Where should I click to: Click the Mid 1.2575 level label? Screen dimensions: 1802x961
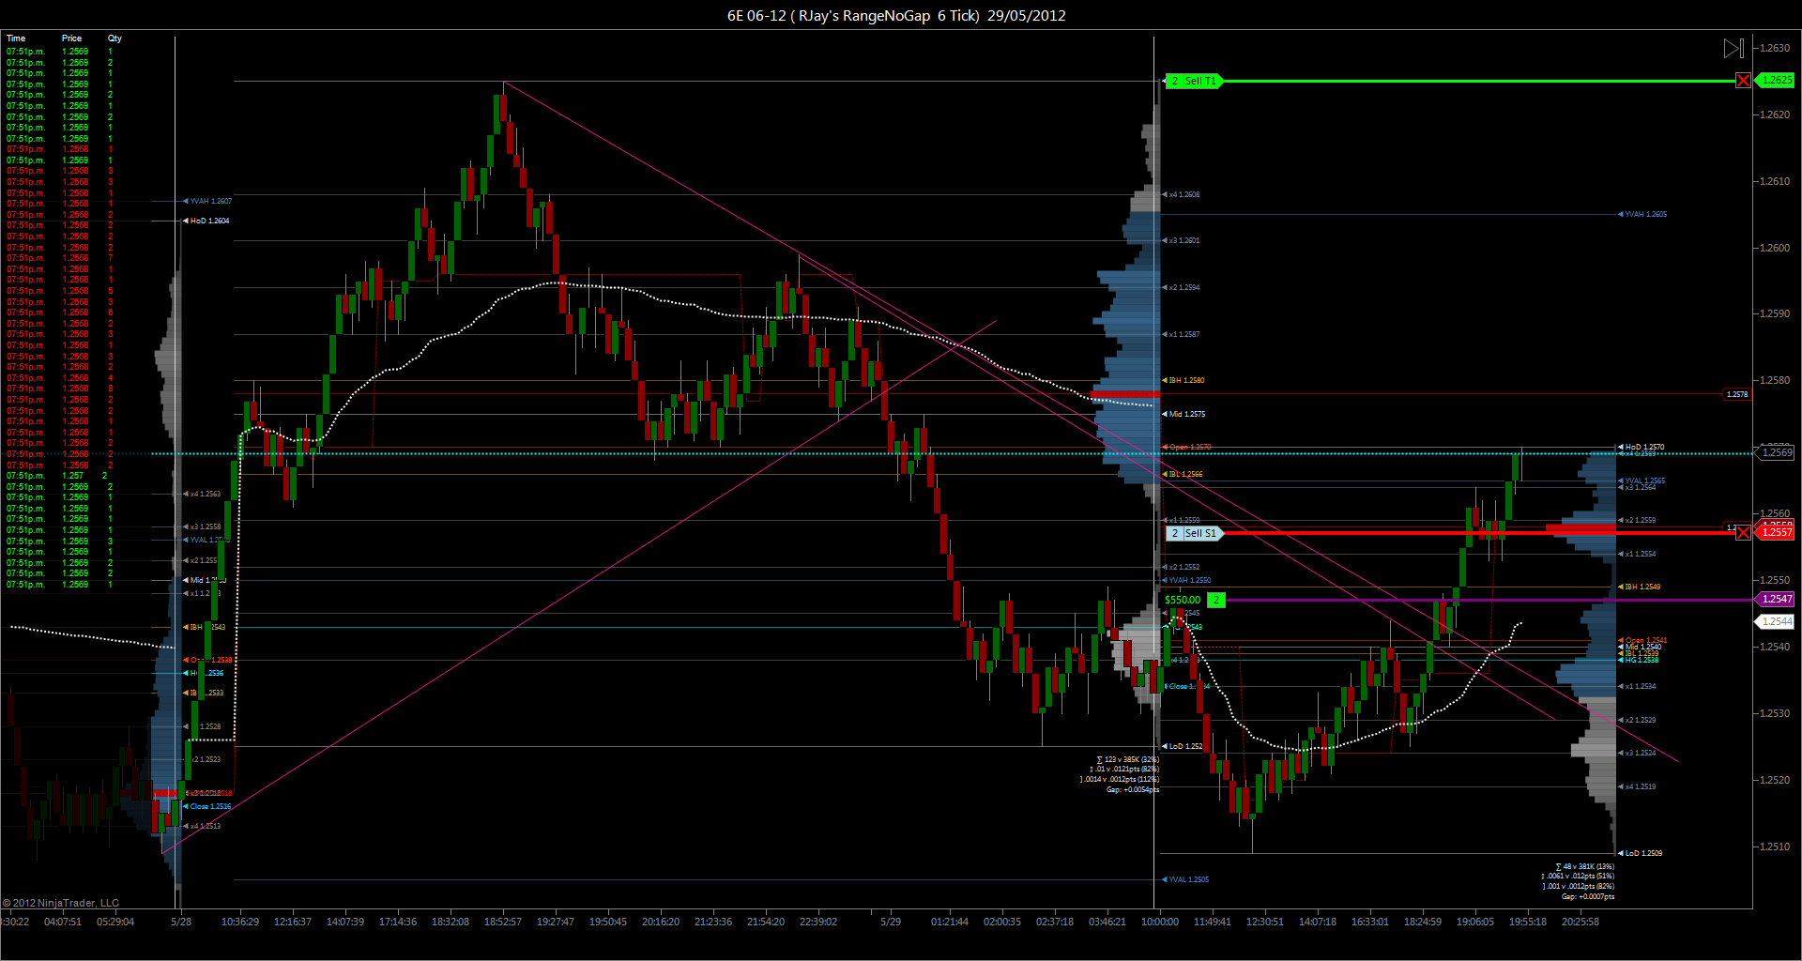[x=1184, y=415]
